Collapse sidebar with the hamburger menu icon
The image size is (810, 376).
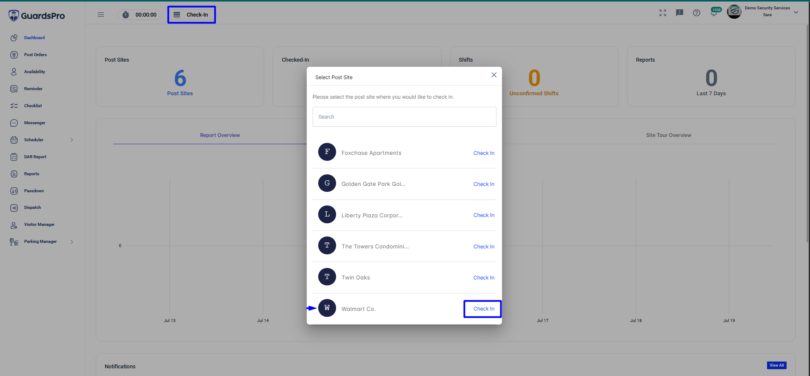(101, 14)
